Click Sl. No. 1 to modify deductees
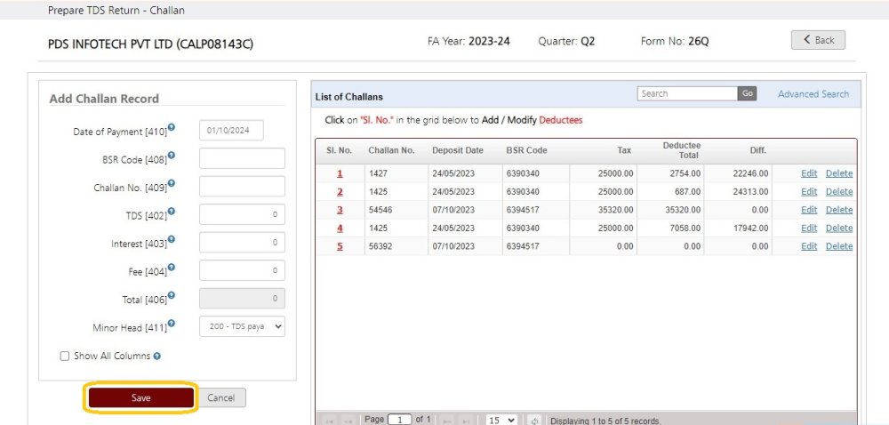Image resolution: width=889 pixels, height=425 pixels. [340, 173]
